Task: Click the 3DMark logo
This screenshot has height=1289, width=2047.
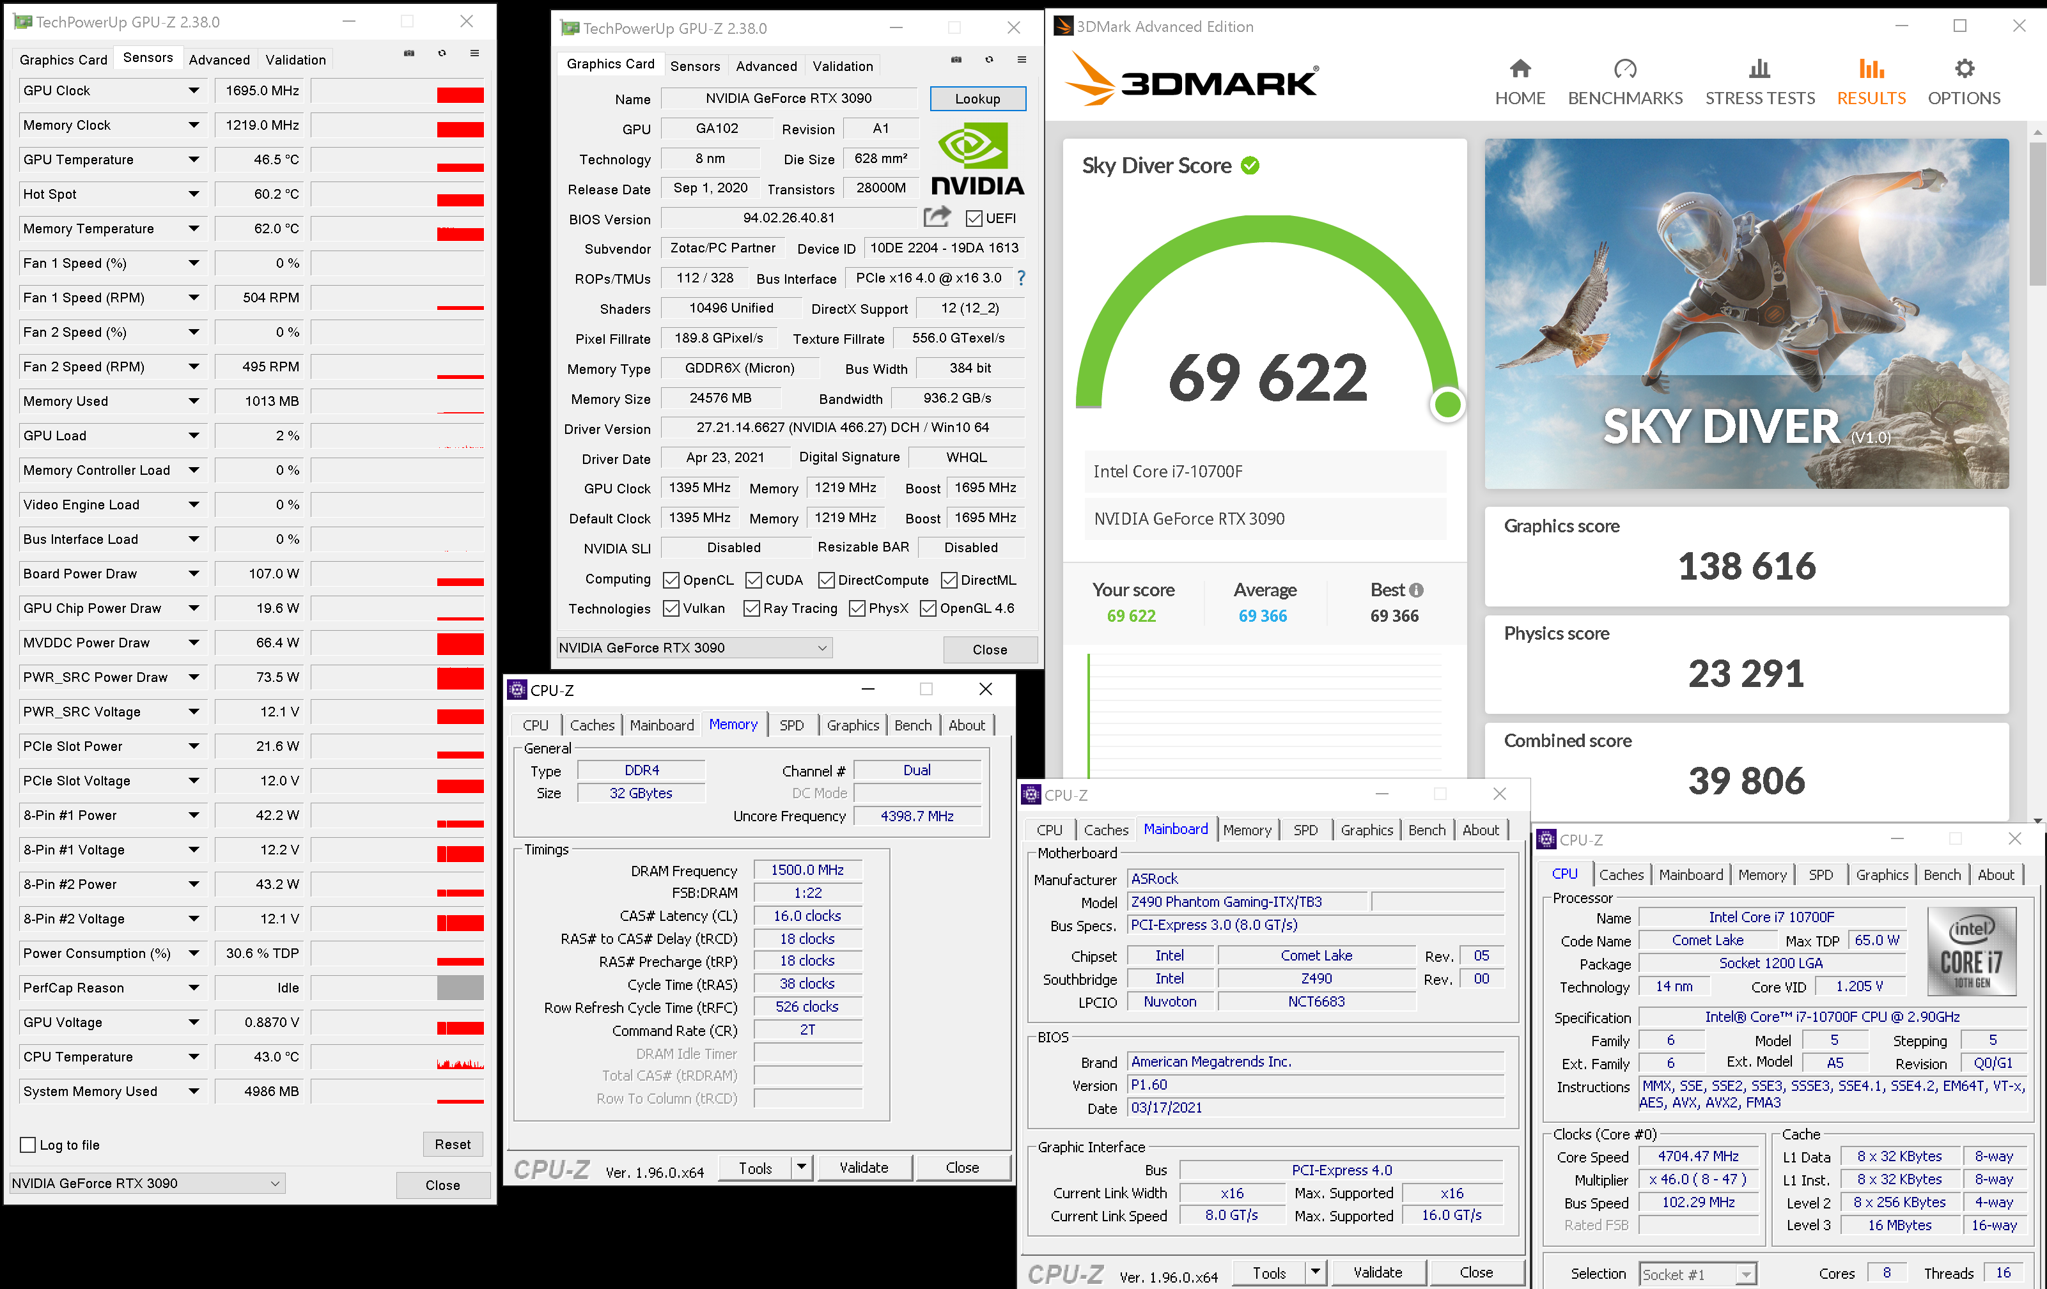Action: pos(1191,78)
